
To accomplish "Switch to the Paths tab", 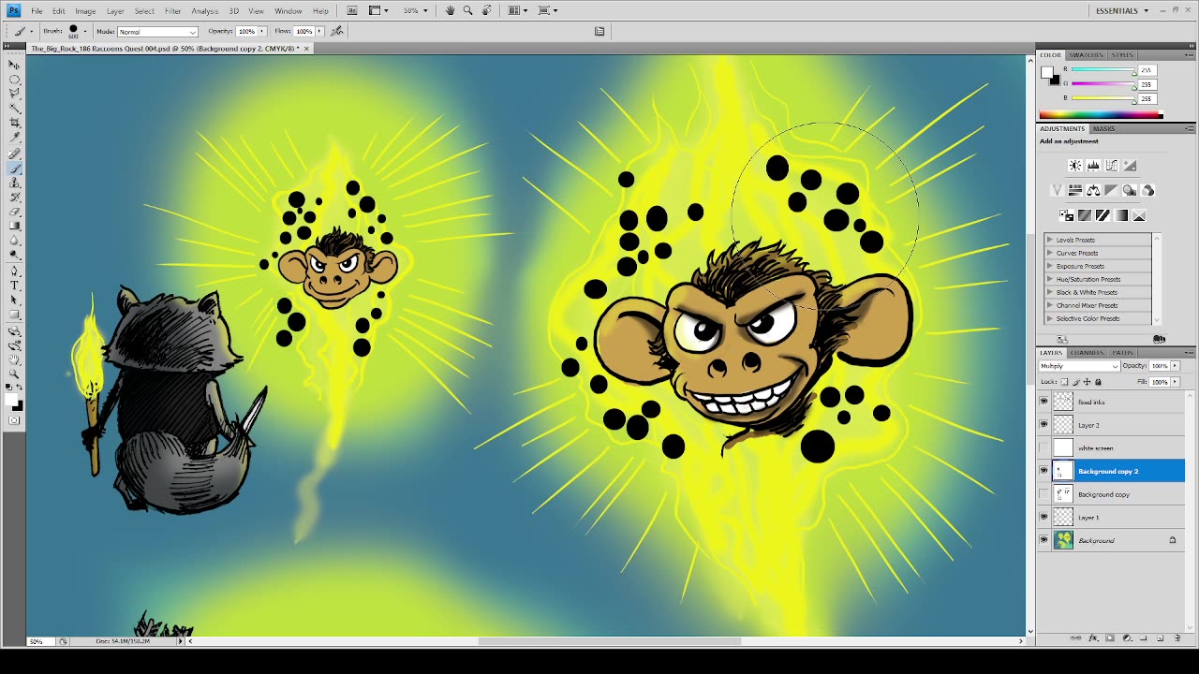I will (x=1123, y=353).
